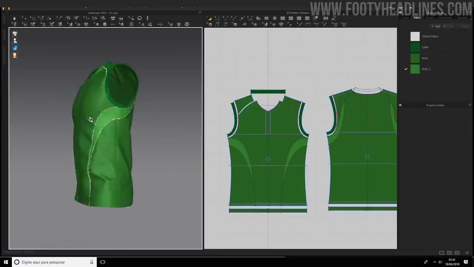Click the Assign button in the Fabric panel
474x267 pixels.
(466, 26)
